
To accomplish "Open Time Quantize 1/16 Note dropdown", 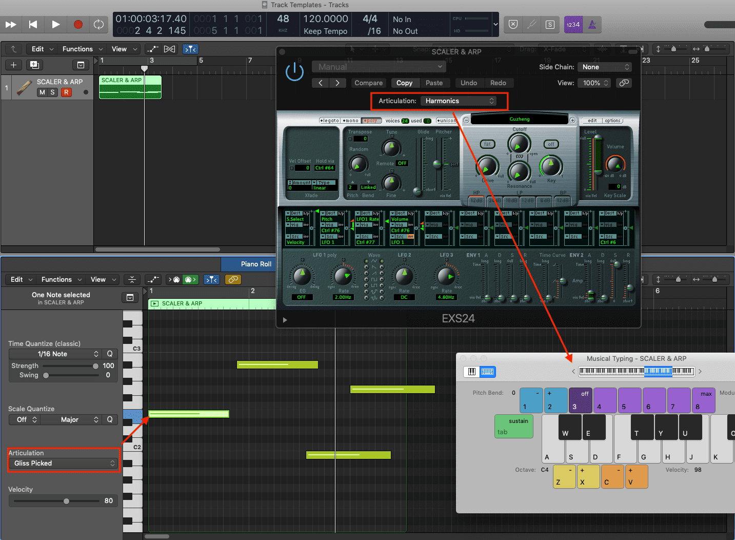I will click(55, 354).
